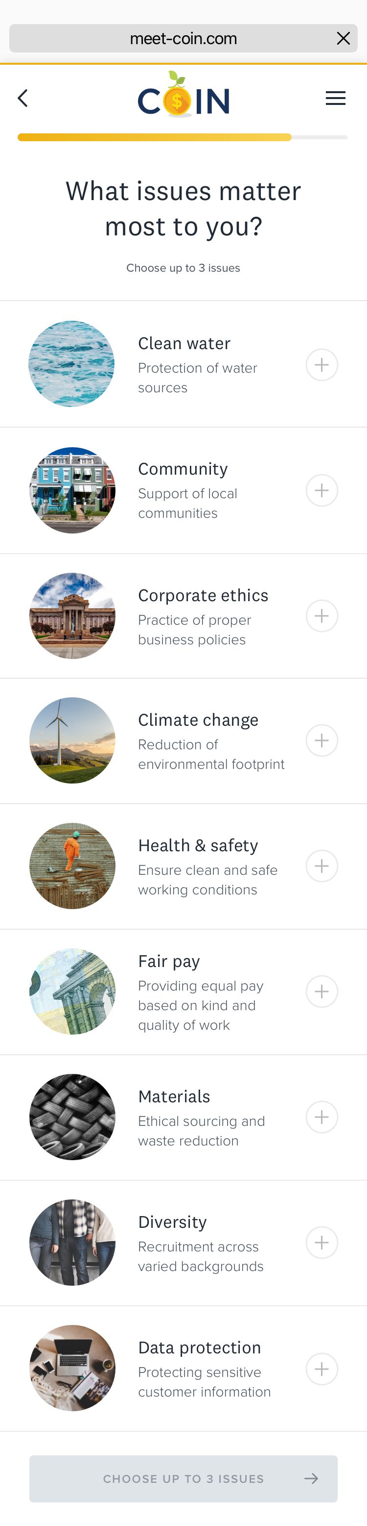Open the hamburger navigation menu
The height and width of the screenshot is (1526, 367).
point(335,99)
